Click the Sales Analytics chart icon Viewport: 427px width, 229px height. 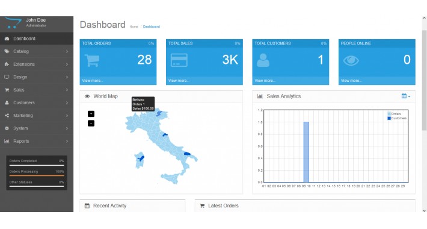260,96
